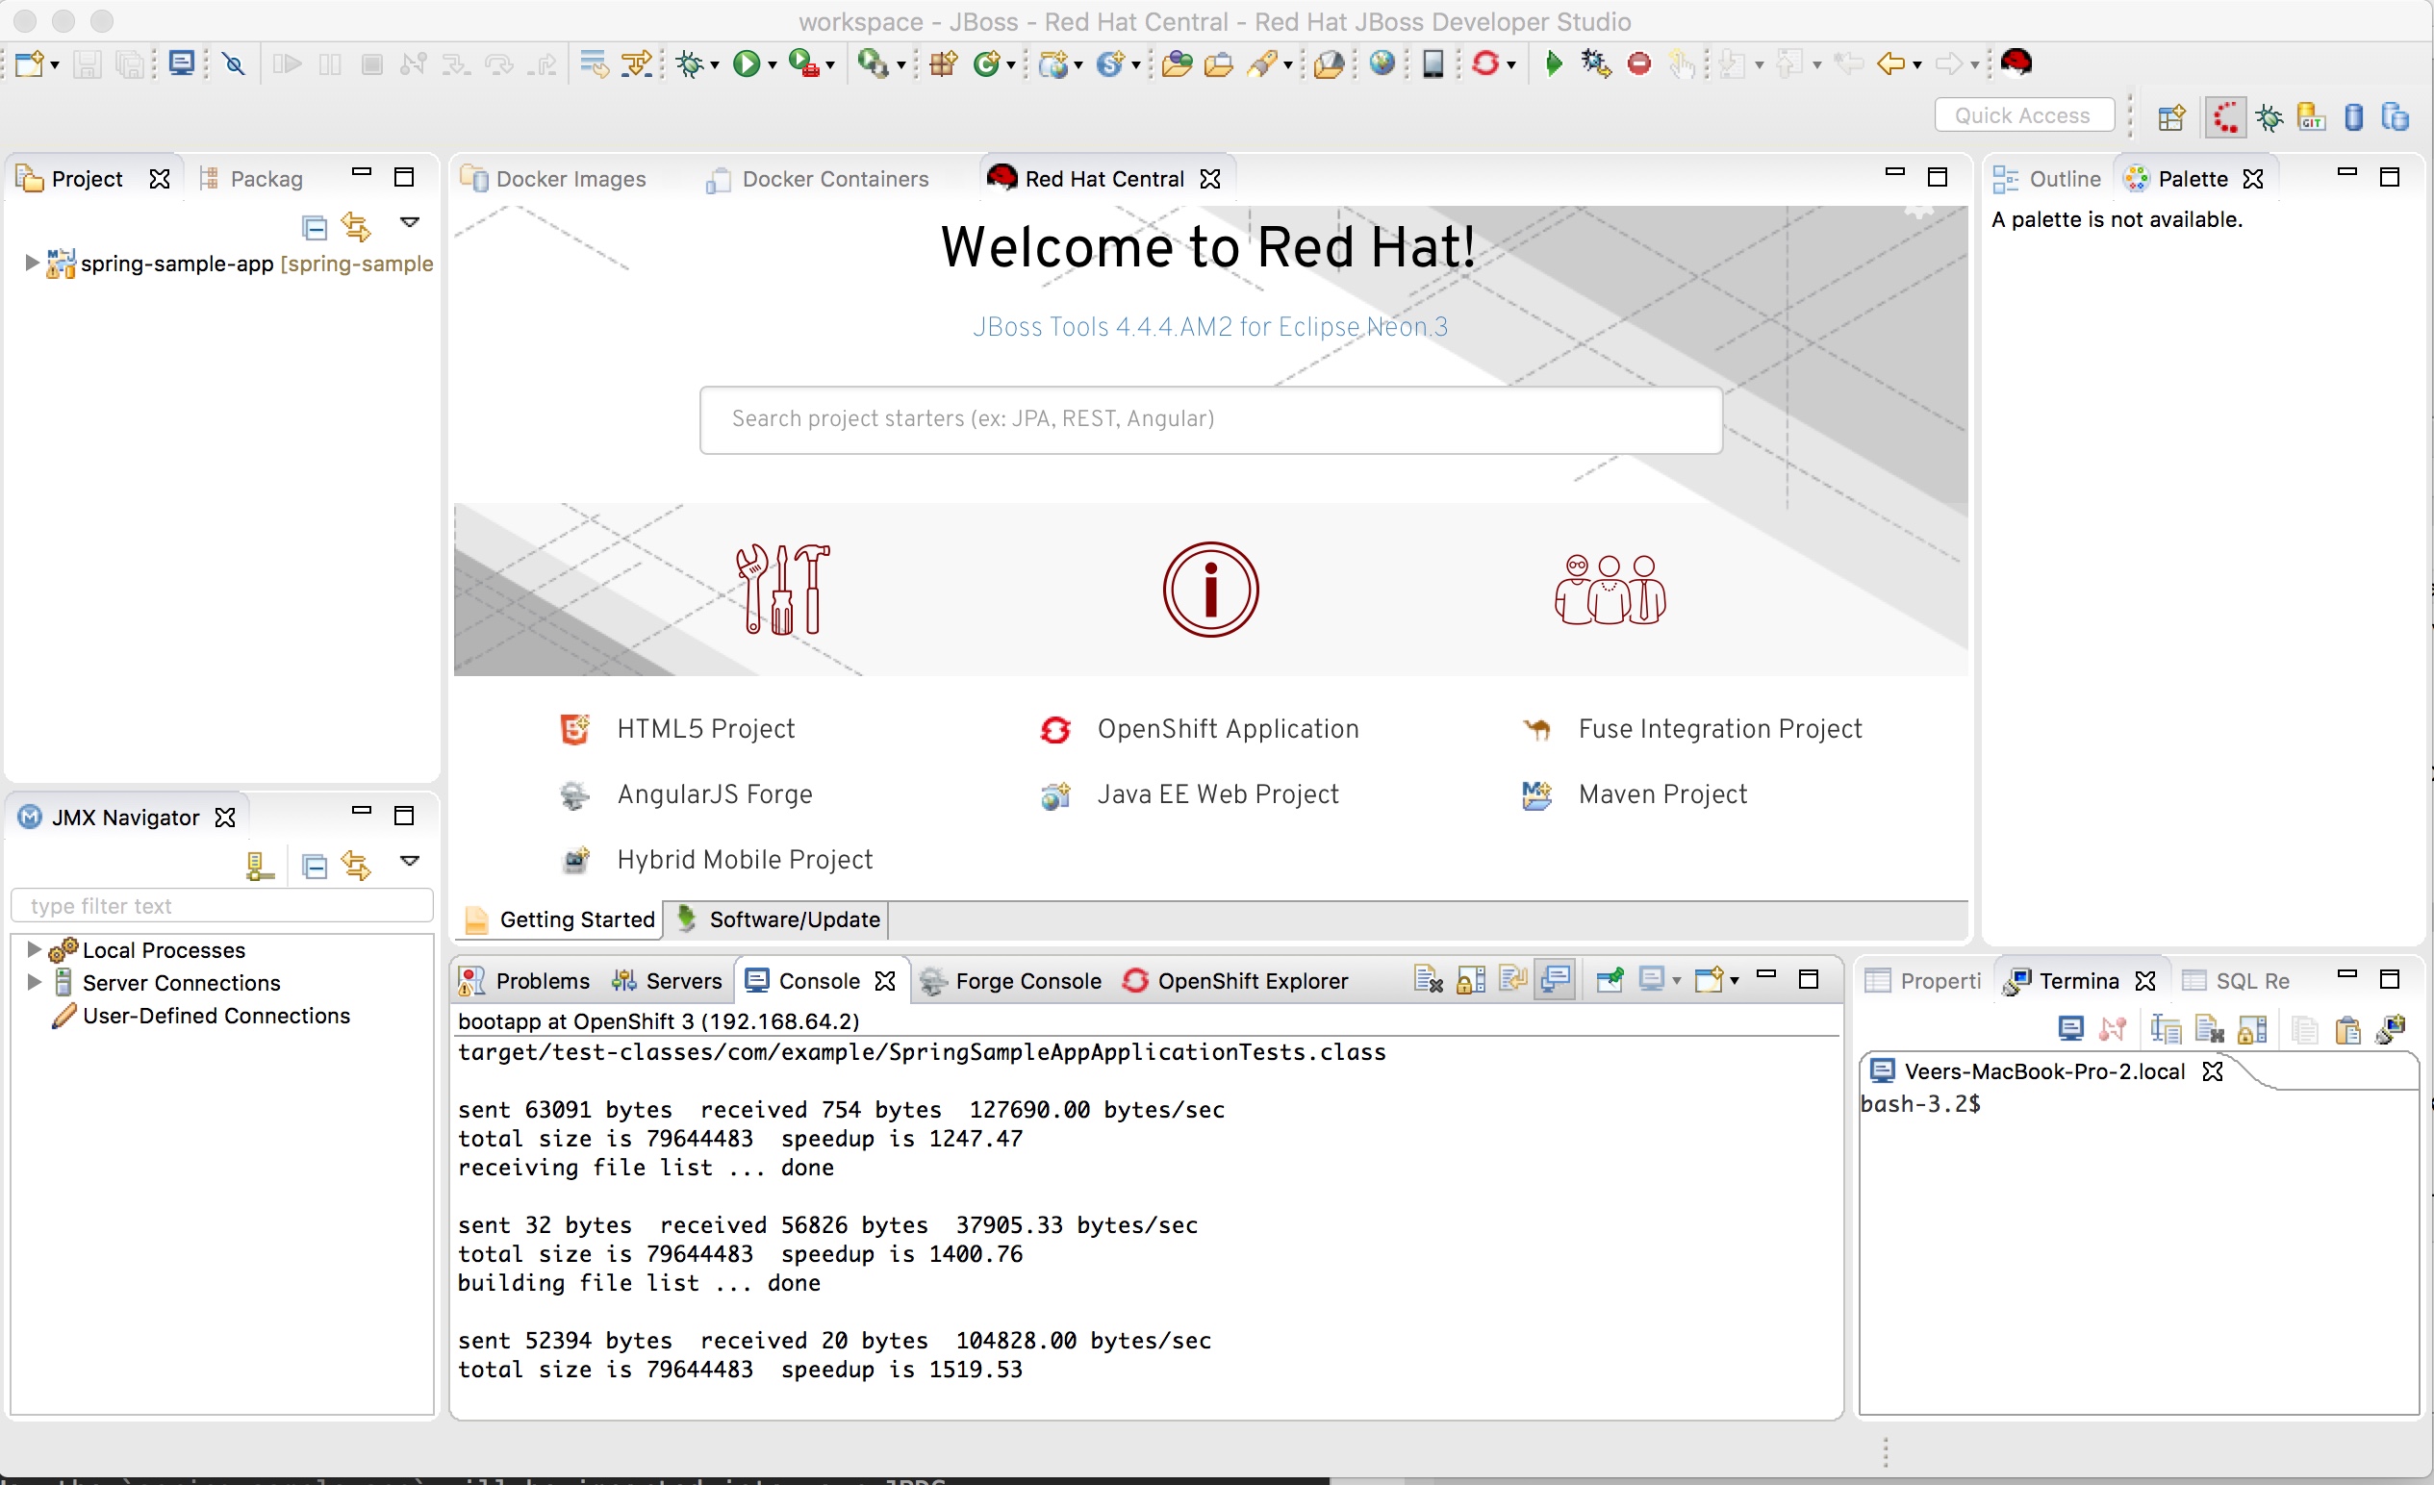Open the Debug button dropdown arrow
The width and height of the screenshot is (2434, 1485).
pyautogui.click(x=714, y=66)
